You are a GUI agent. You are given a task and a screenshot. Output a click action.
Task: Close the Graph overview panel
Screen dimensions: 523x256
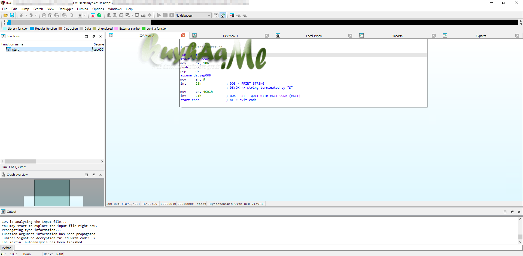101,175
